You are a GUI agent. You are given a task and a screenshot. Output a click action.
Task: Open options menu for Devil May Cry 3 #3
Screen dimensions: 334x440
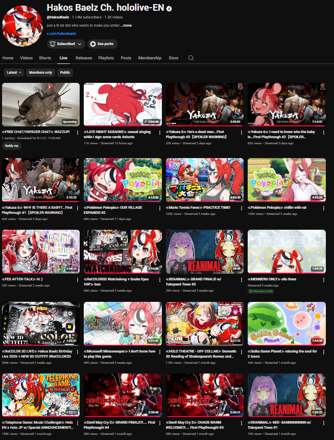[242, 423]
